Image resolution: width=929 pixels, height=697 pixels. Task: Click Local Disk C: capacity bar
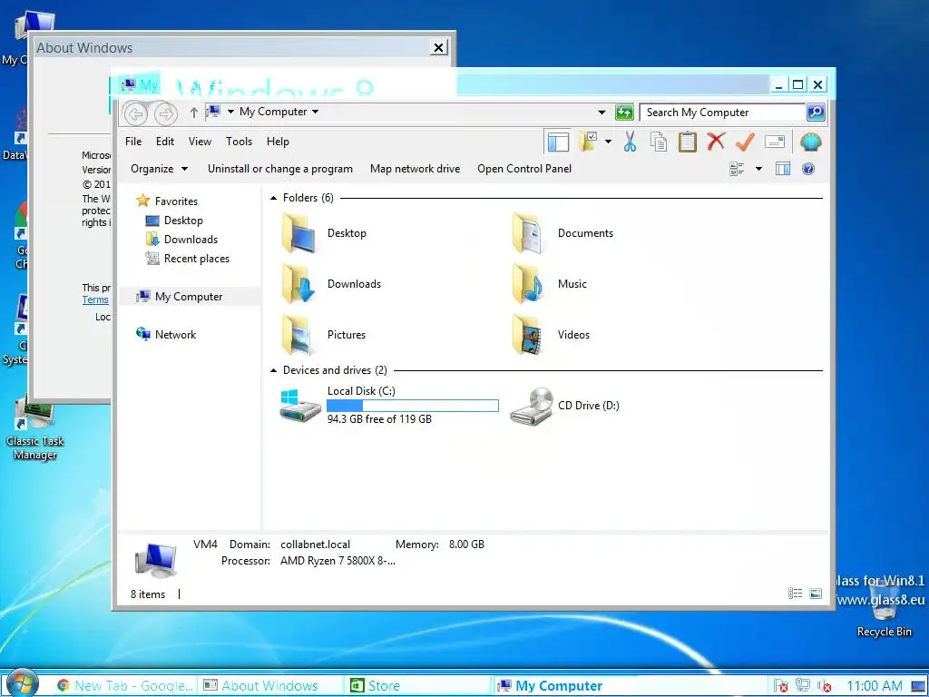point(413,406)
